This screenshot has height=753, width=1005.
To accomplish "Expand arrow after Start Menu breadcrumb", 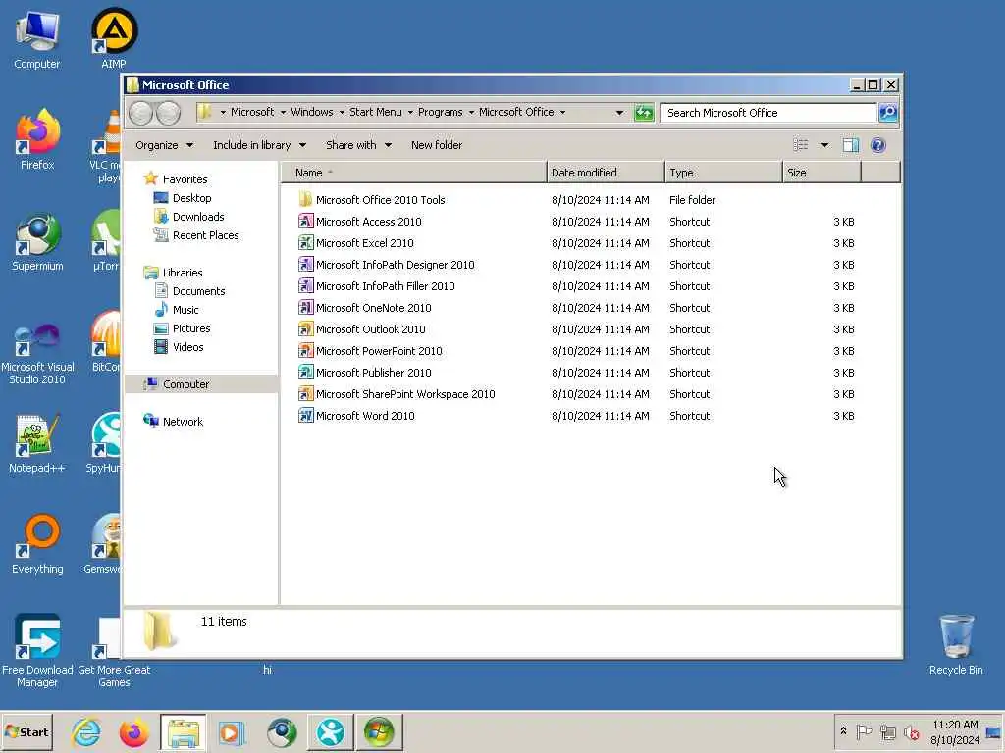I will tap(410, 112).
